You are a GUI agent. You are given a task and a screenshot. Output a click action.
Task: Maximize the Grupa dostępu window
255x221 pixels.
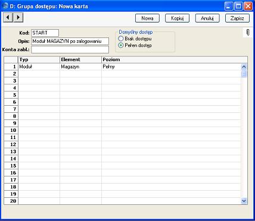click(x=238, y=6)
